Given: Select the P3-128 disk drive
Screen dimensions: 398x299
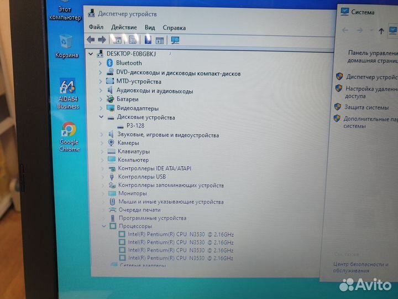Looking at the screenshot, I should (x=135, y=126).
